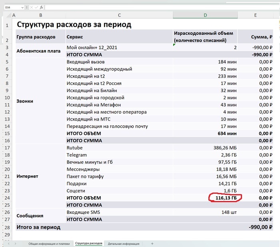280x247 pixels.
Task: Select column C header
Action: 119,15
